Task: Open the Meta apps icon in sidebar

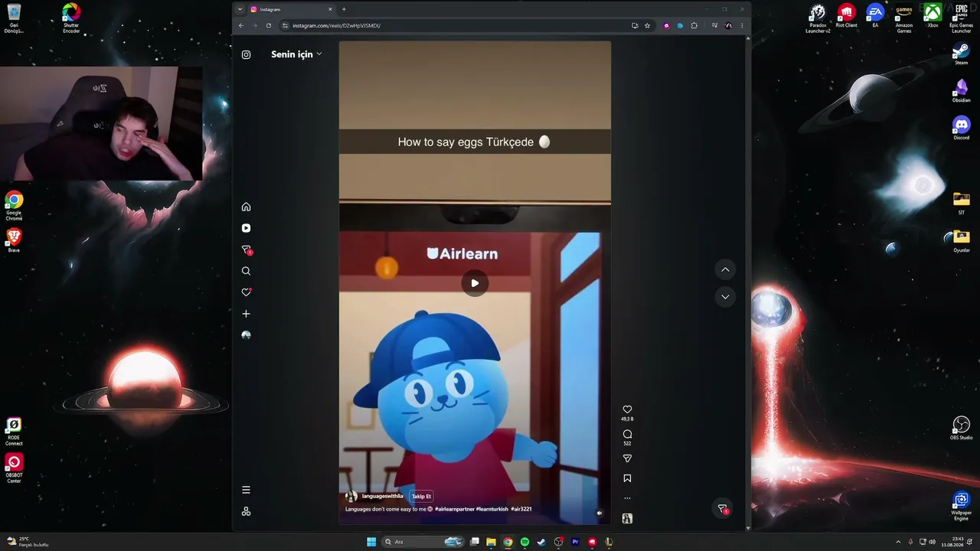Action: click(246, 511)
